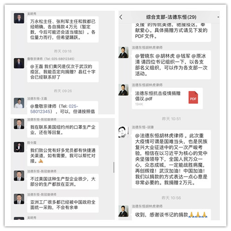231x231 pixels.
Task: Tap 陈冠雄's avatar next to 亚洲工厂 message
Action: tap(19, 199)
